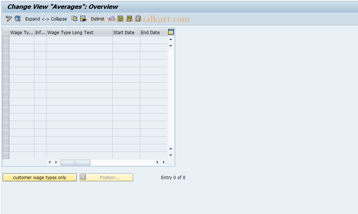The width and height of the screenshot is (358, 214).
Task: Click the Copy As icon
Action: point(74,19)
